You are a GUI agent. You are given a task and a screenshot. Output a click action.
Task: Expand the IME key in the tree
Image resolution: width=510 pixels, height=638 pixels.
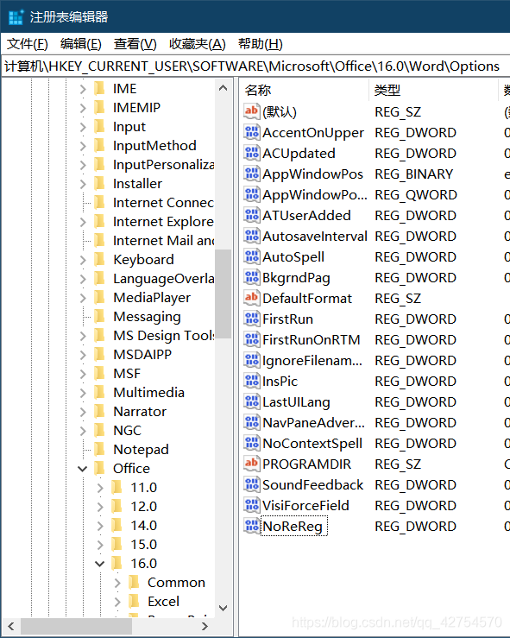click(83, 89)
